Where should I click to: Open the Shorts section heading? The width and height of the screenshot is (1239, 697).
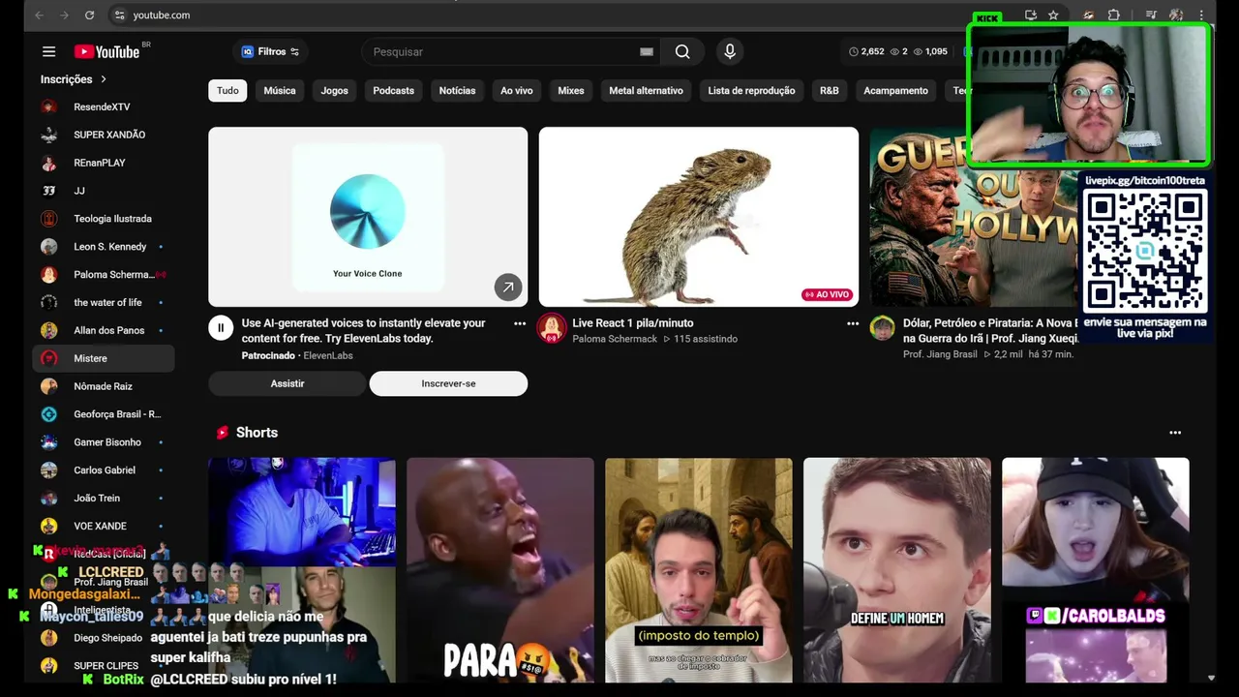[257, 433]
